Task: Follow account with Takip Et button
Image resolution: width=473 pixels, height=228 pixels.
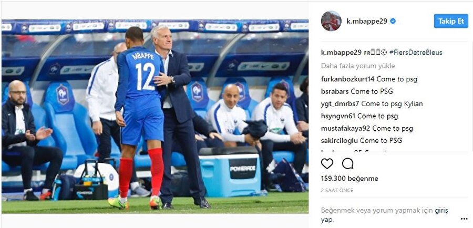Action: click(x=451, y=21)
